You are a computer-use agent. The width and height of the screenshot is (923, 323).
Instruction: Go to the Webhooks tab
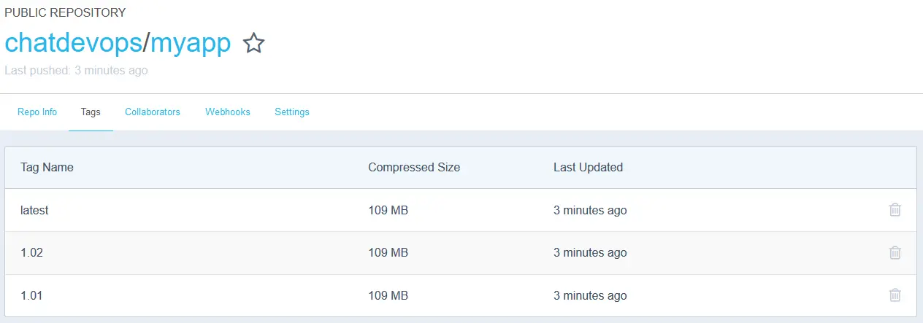228,112
